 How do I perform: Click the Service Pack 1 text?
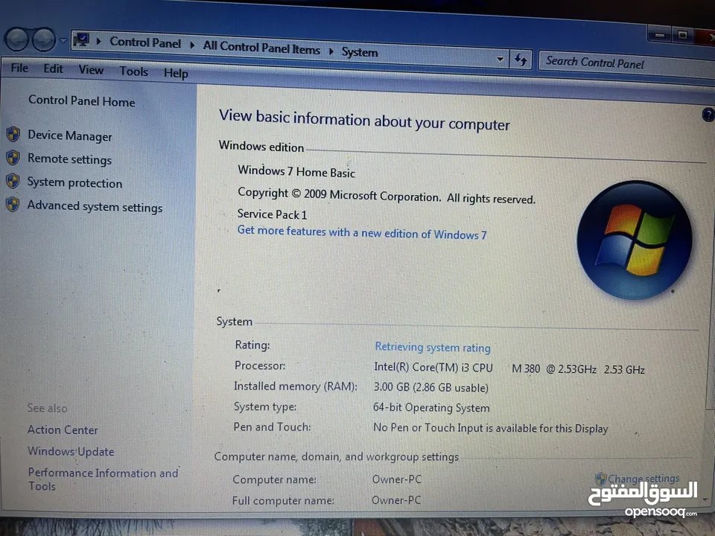point(272,214)
